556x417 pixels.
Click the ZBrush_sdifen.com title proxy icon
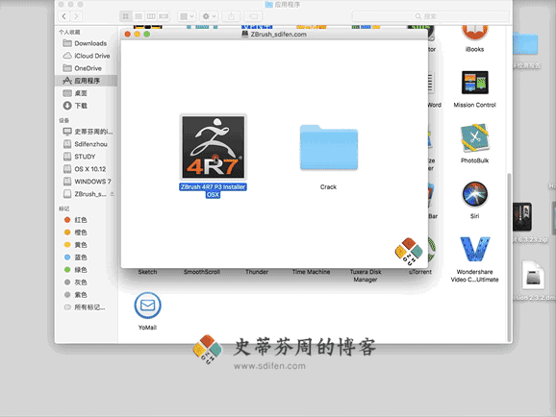(x=244, y=34)
